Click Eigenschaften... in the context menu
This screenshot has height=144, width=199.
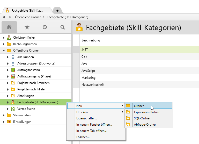[x=87, y=118]
